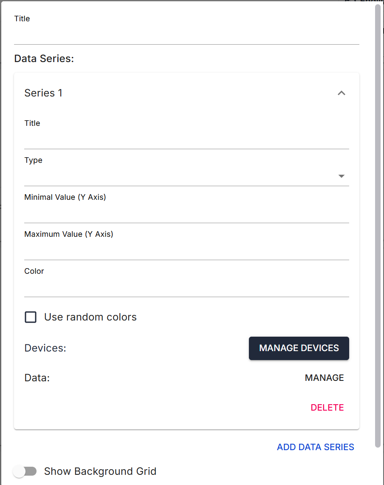
Task: Click the Series 1 header title
Action: 43,93
